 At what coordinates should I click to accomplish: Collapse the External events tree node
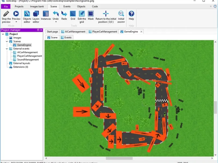7,49
